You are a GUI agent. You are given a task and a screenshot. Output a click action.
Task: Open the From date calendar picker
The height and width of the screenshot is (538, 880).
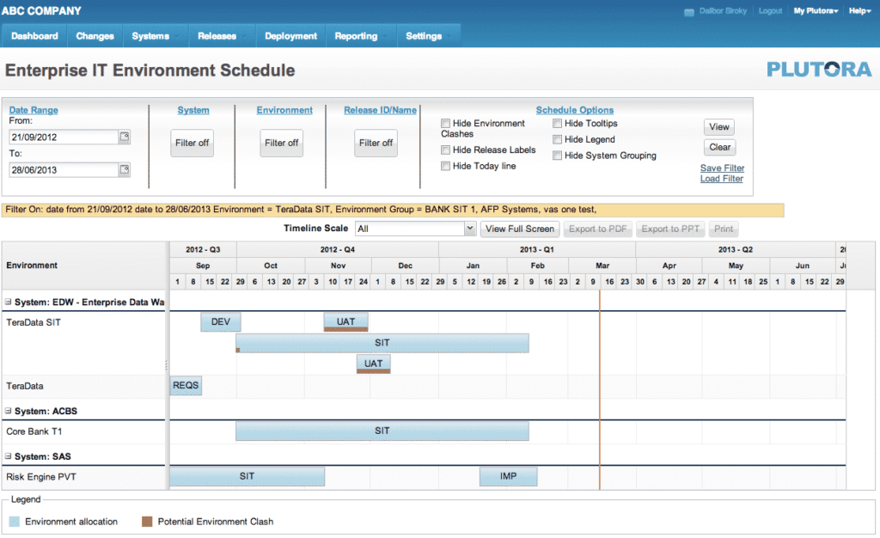coord(125,137)
